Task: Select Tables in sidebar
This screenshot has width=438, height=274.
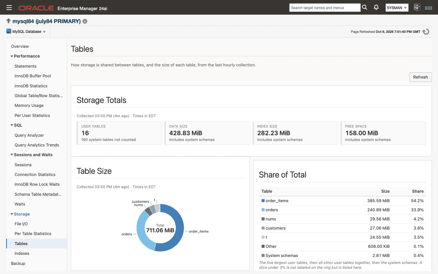Action: 36,244
